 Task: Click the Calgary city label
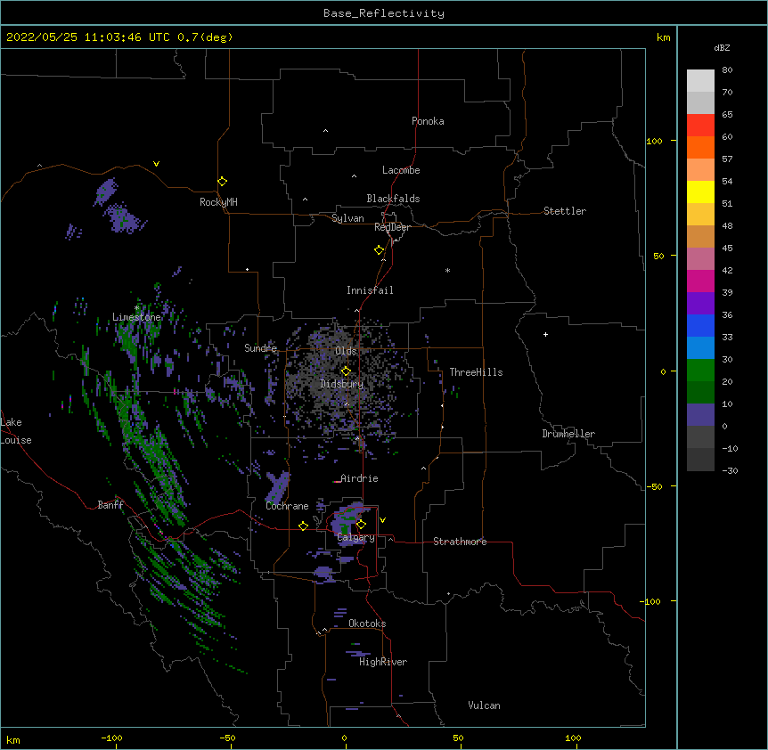[x=355, y=537]
